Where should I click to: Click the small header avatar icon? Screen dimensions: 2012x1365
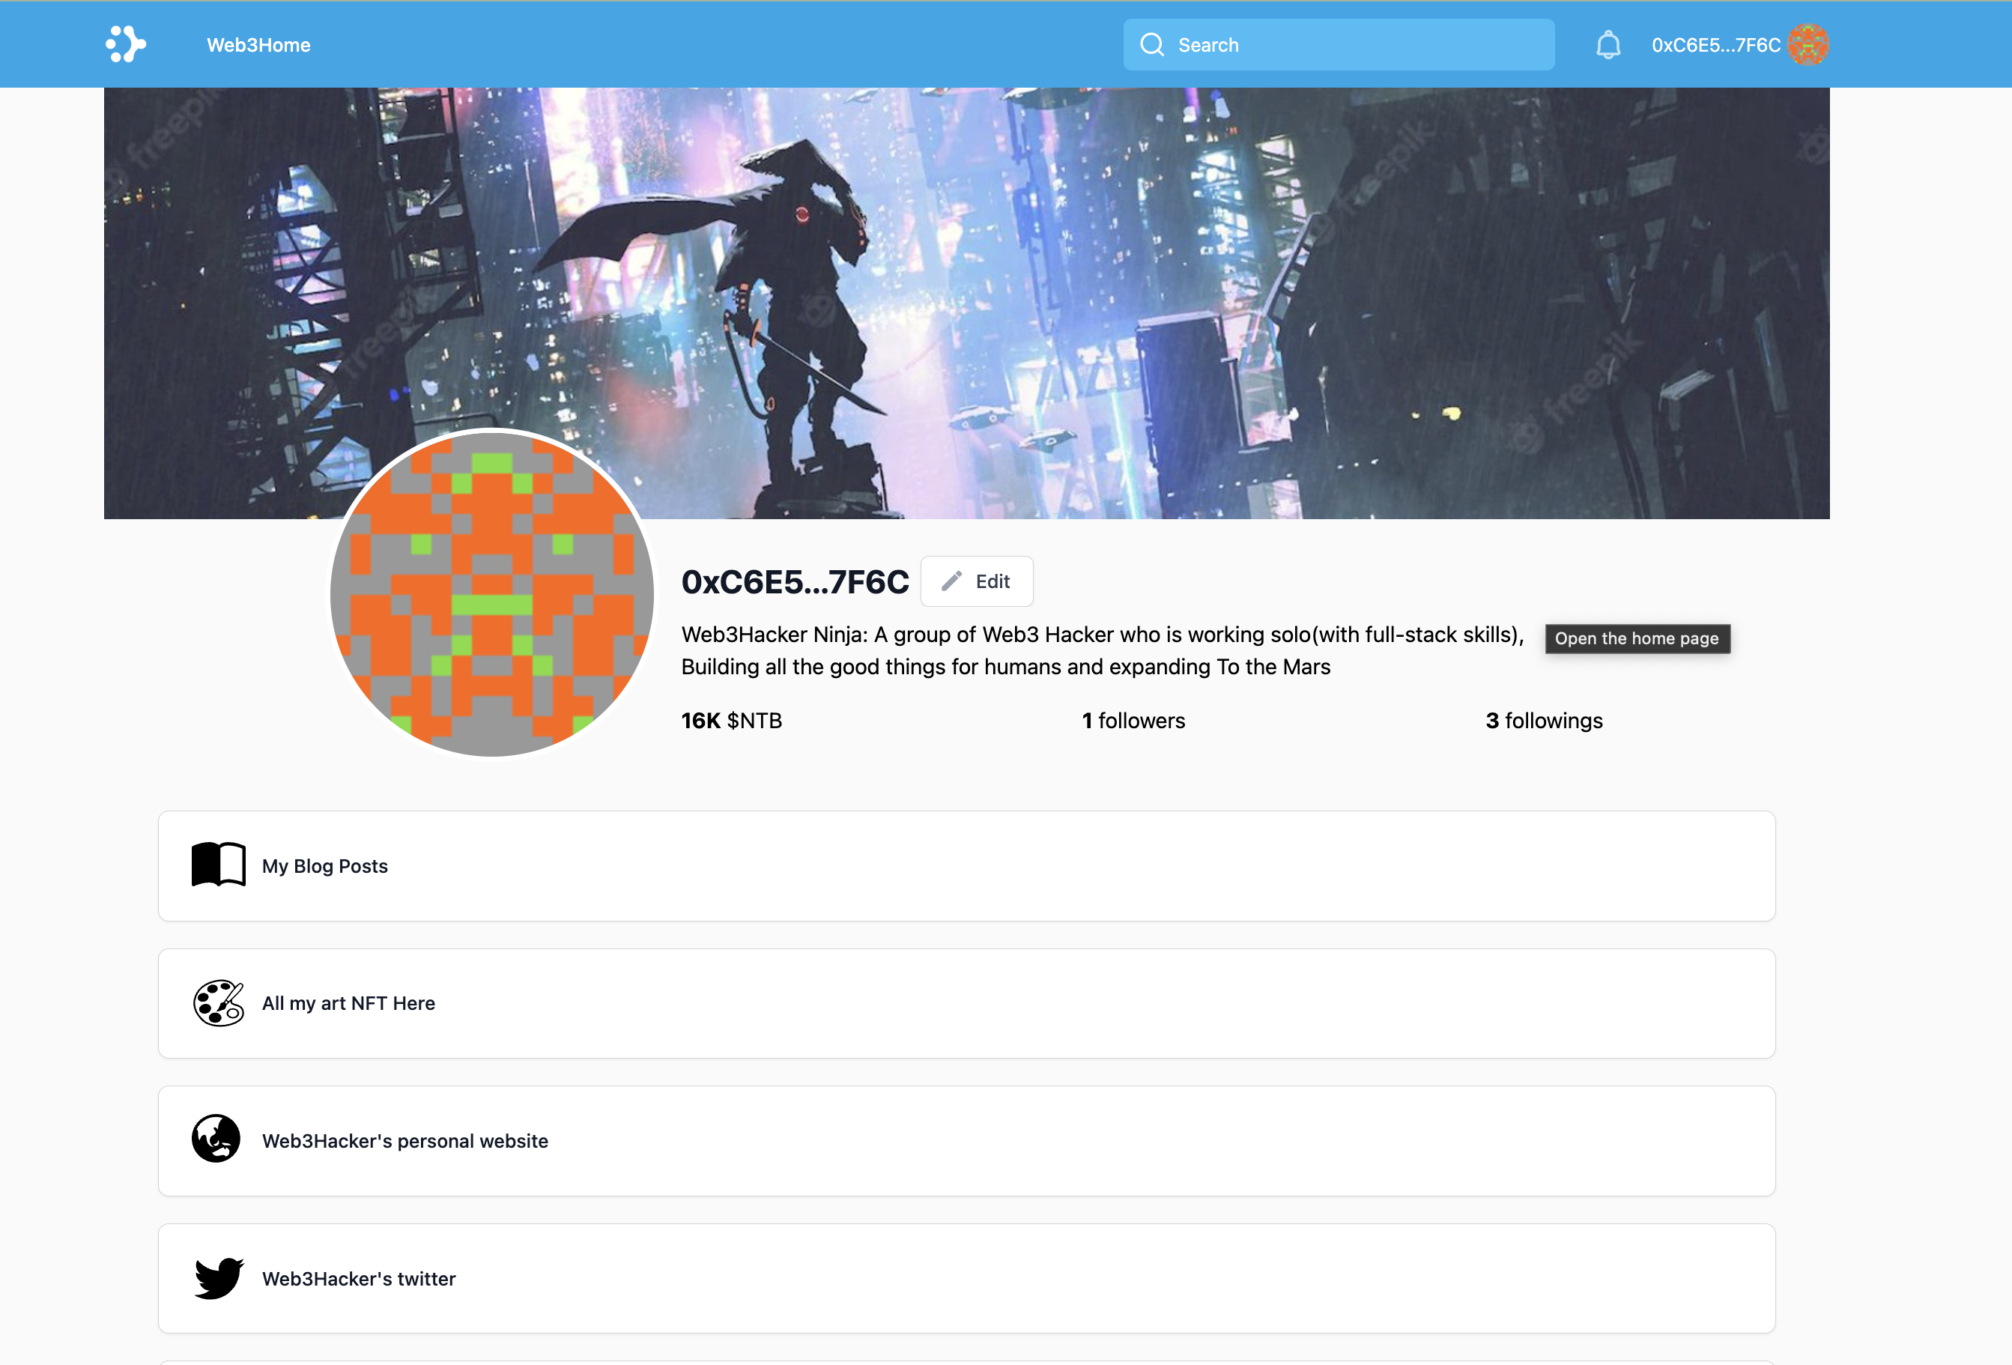tap(1808, 44)
